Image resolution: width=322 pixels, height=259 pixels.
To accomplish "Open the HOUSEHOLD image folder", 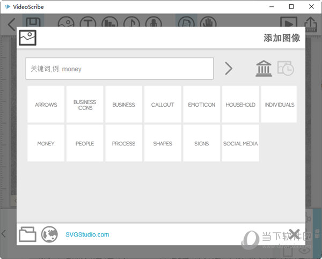I will (x=240, y=105).
